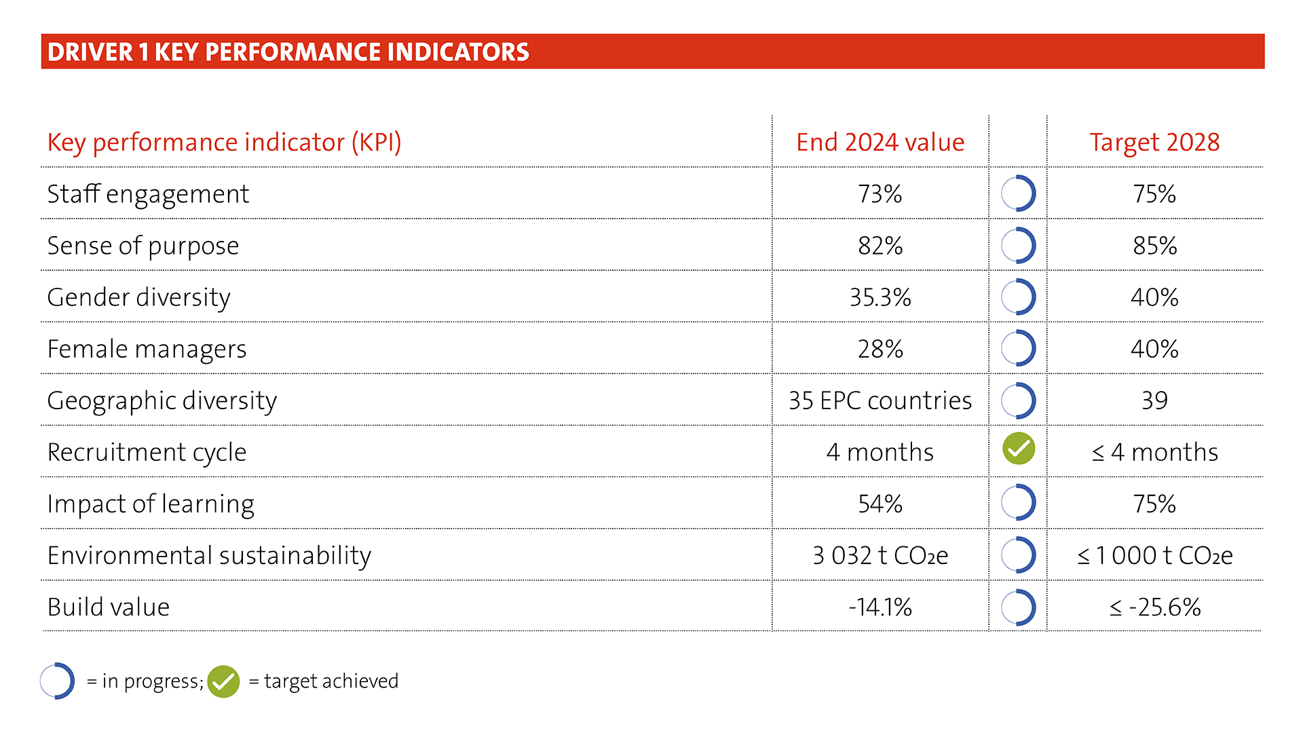Click the Recruitment cycle green checkmark icon

point(1019,449)
